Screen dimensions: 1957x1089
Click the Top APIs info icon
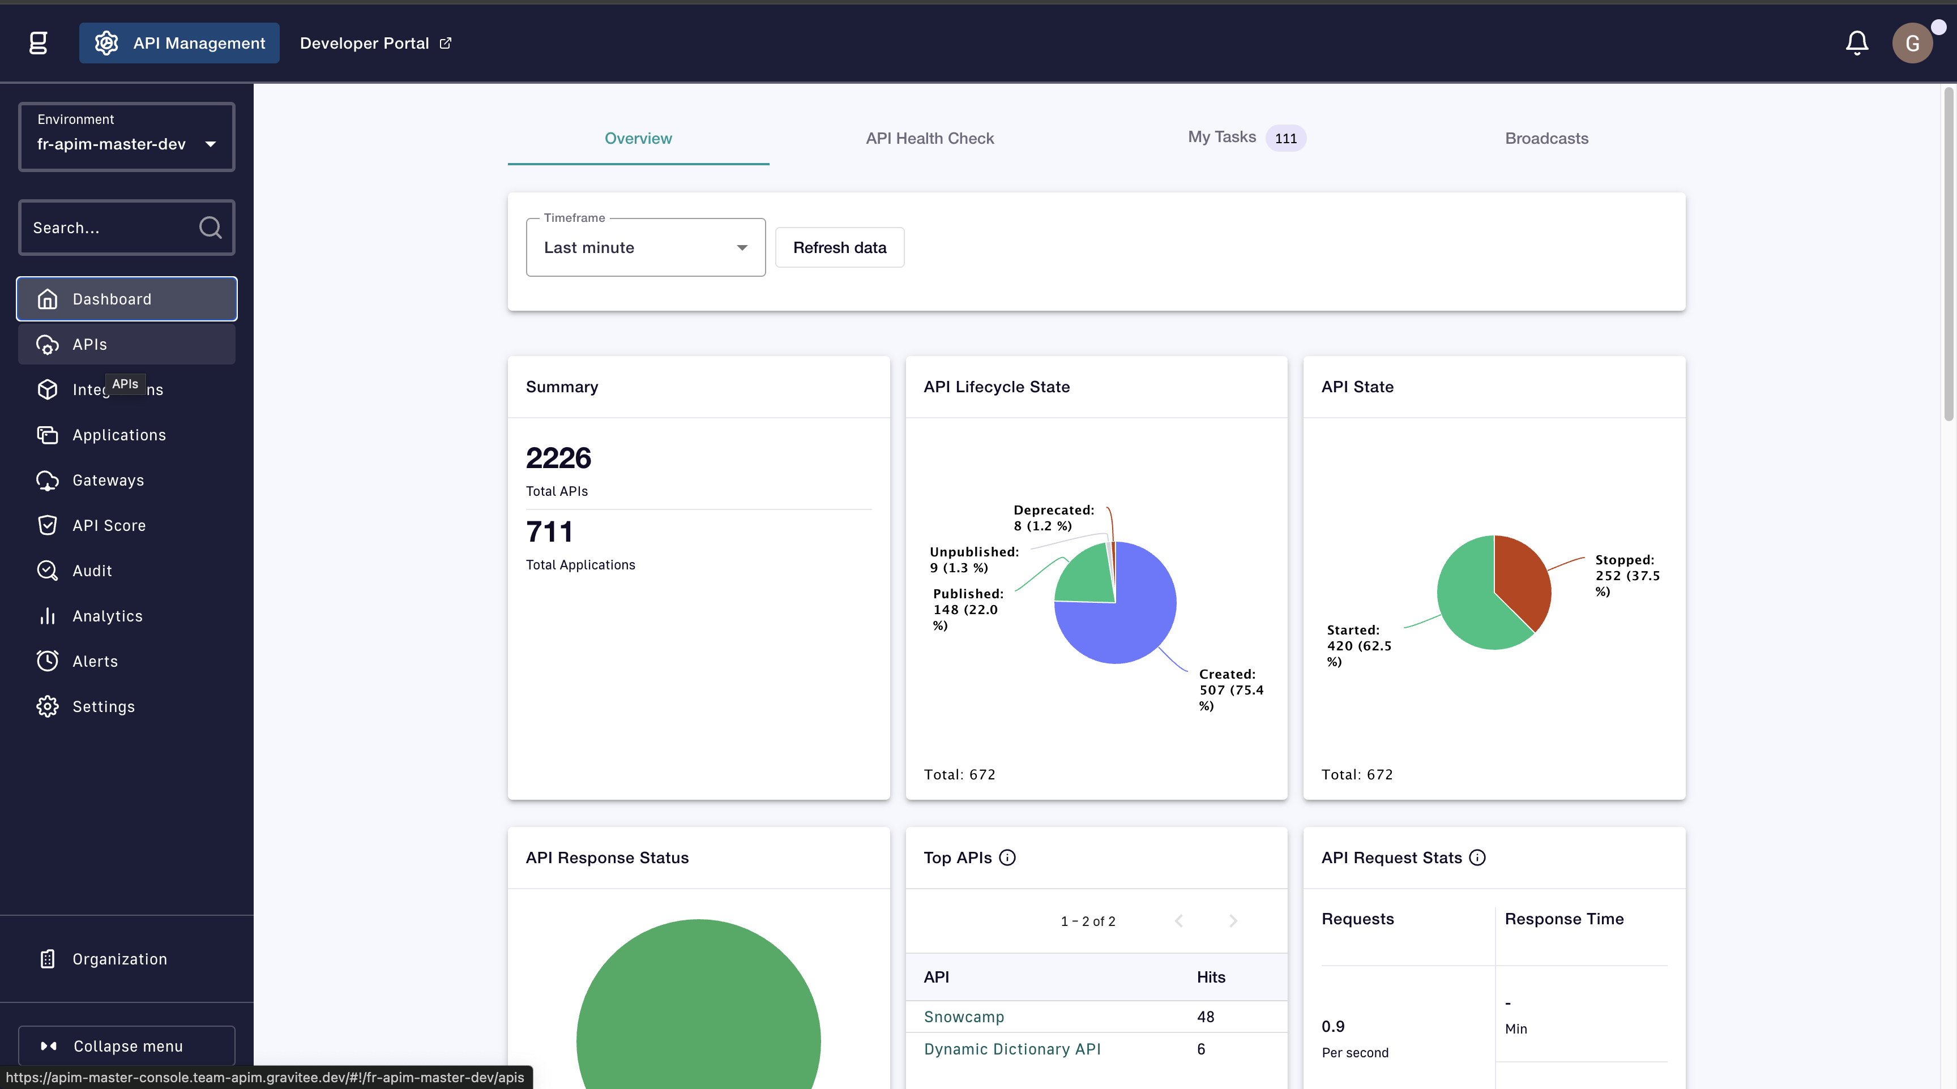click(1007, 858)
